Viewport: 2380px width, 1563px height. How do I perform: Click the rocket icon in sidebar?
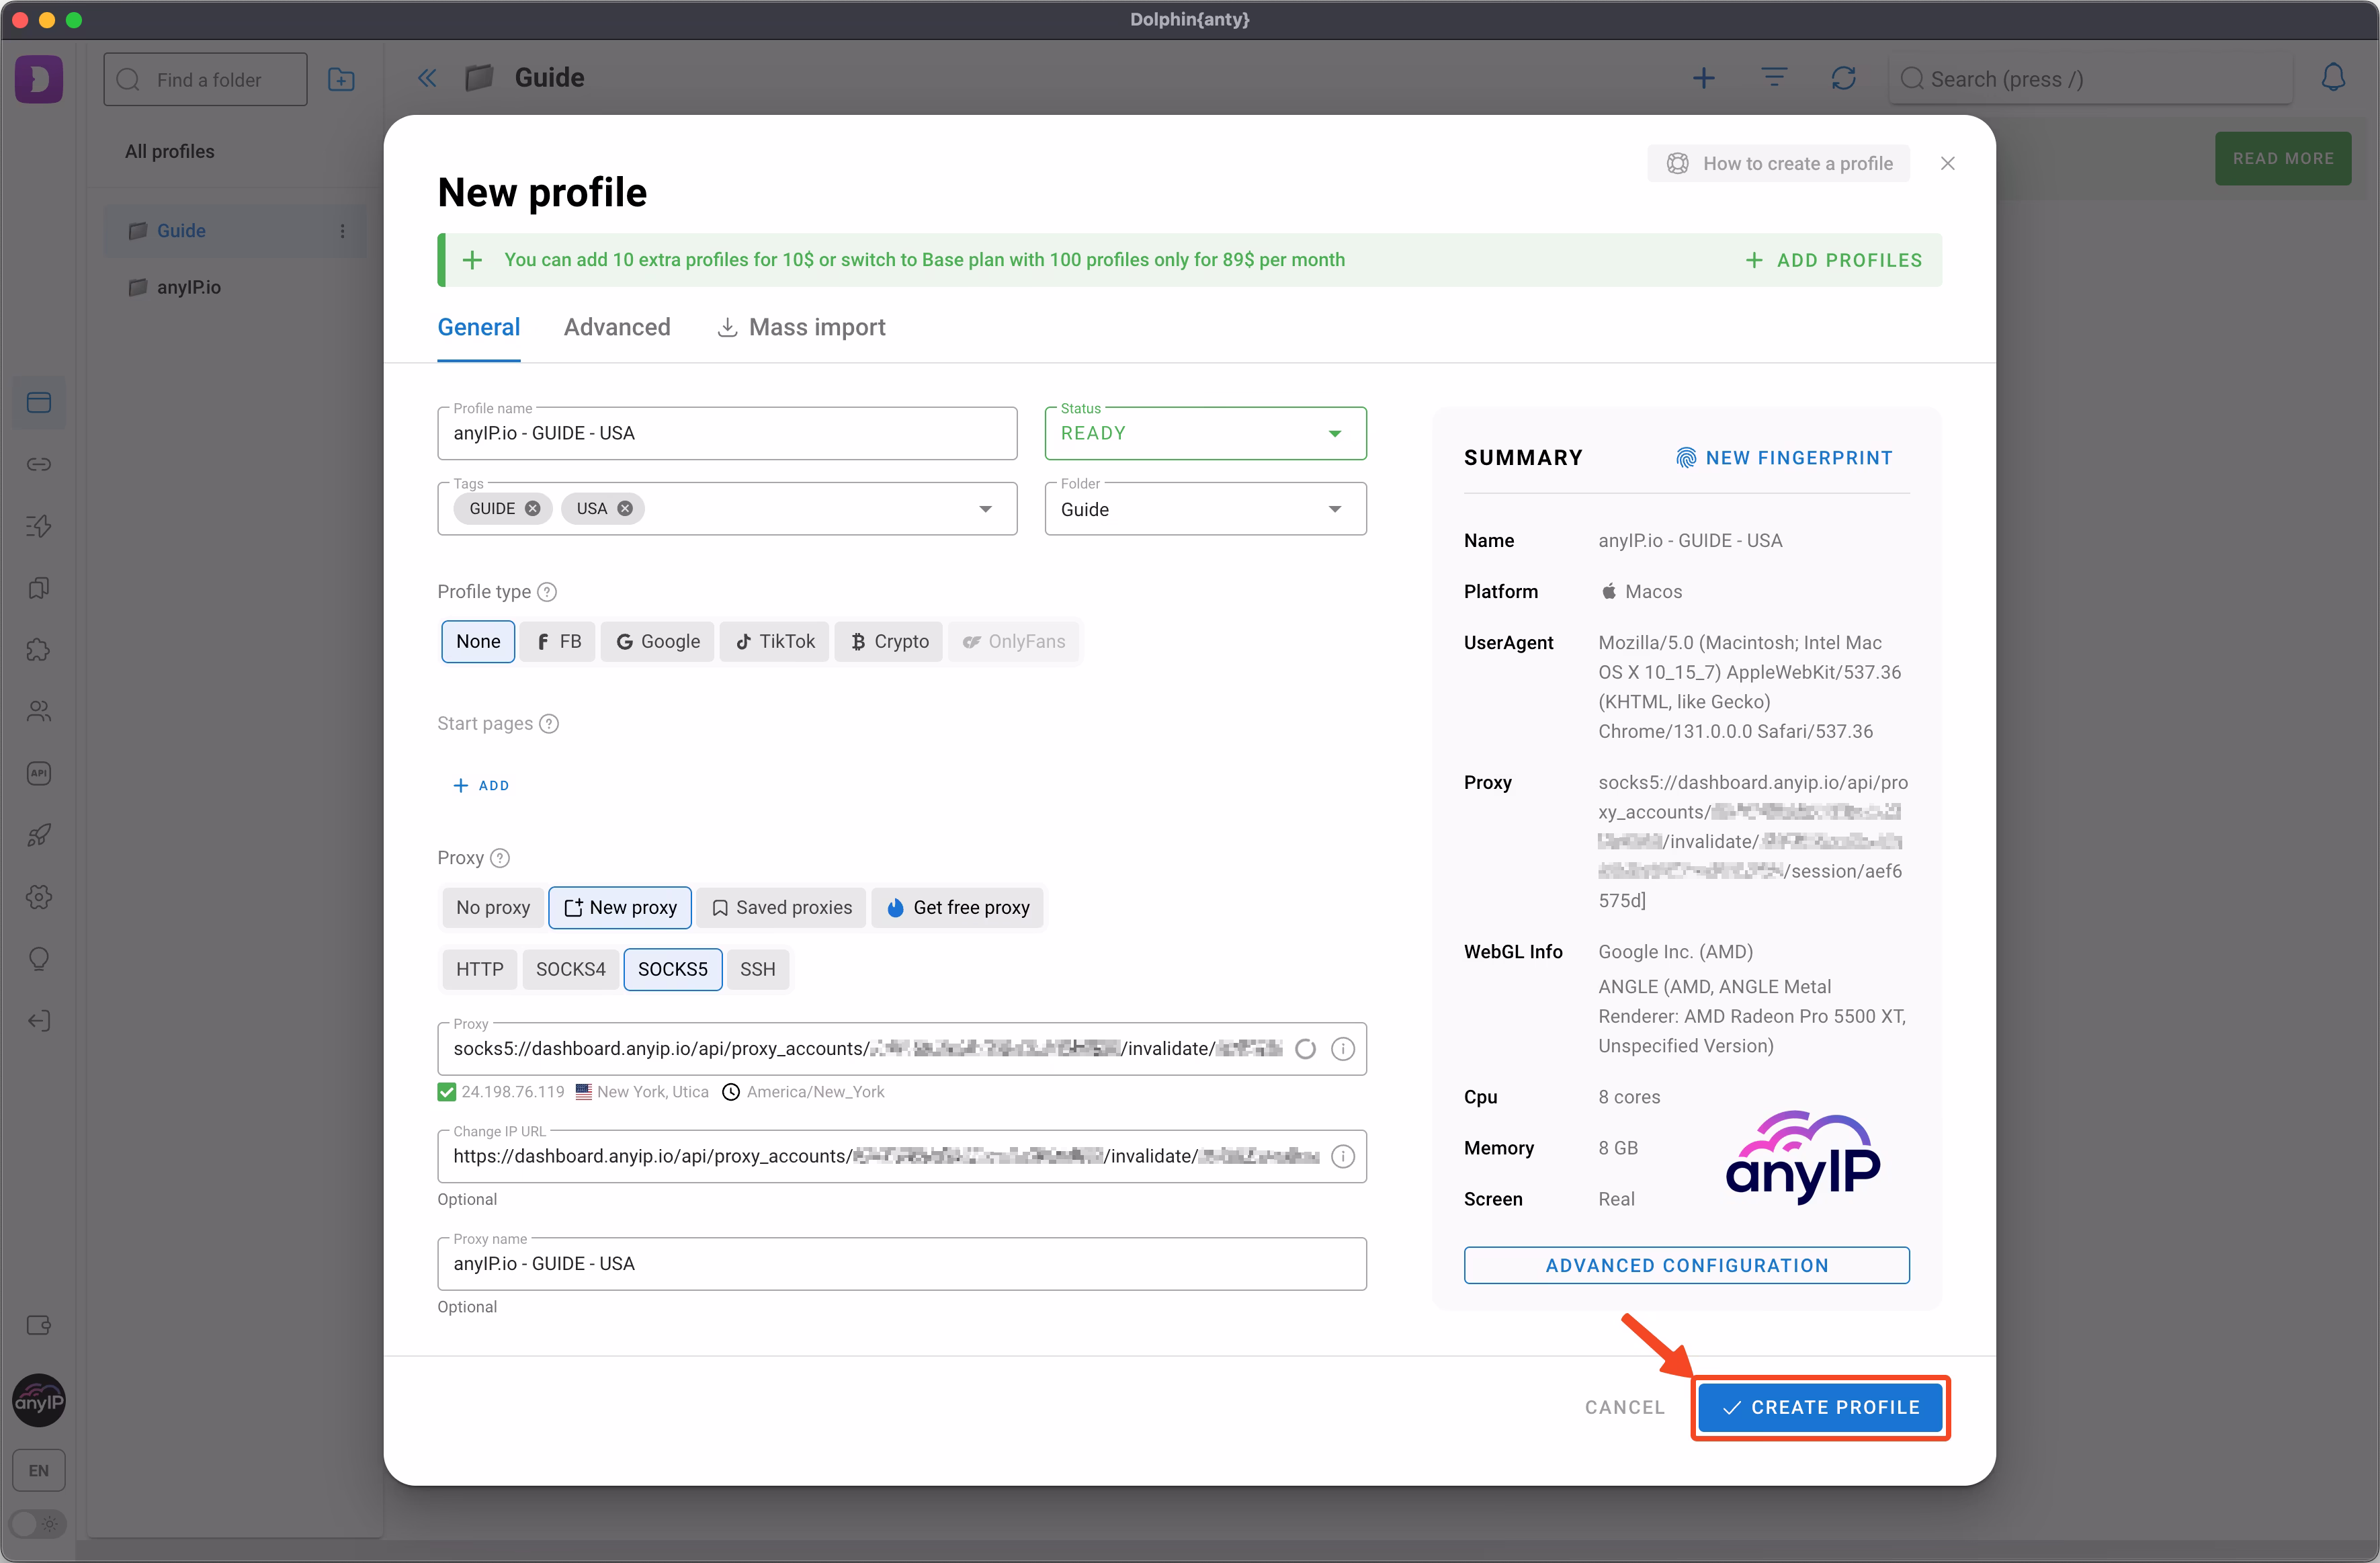click(x=38, y=834)
